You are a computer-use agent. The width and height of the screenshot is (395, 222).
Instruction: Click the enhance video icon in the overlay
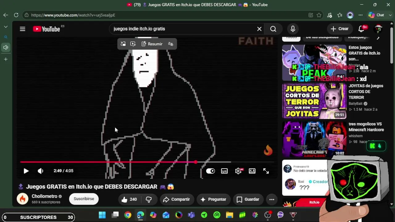point(133,44)
